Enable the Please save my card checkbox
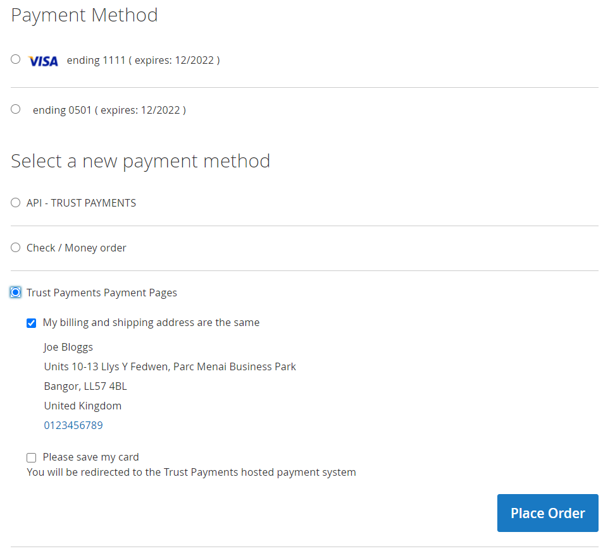Viewport: 615px width, 556px height. point(32,458)
